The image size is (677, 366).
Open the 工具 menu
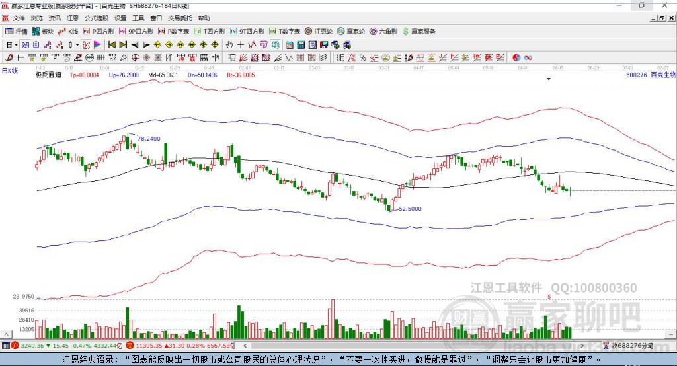[x=138, y=18]
